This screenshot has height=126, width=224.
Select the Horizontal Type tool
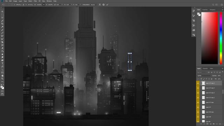point(2,63)
